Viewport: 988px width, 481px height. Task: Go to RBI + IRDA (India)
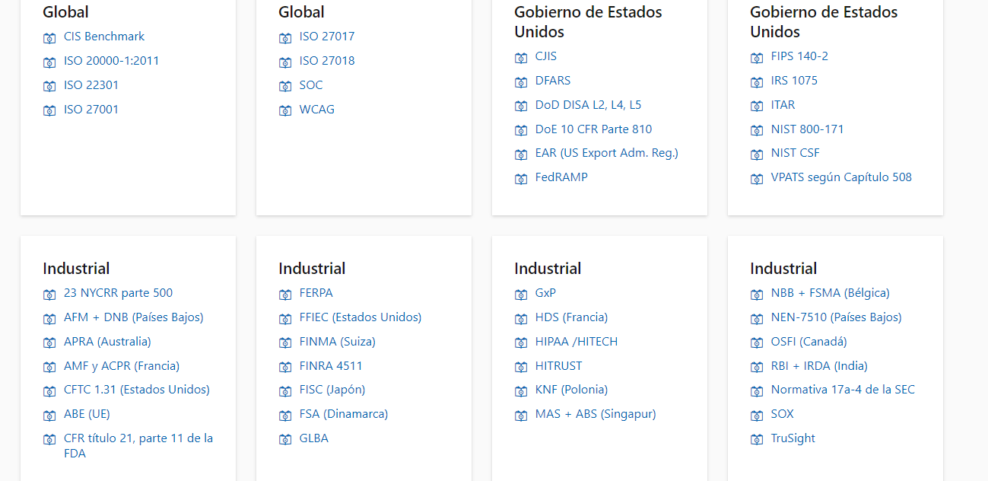pos(819,366)
